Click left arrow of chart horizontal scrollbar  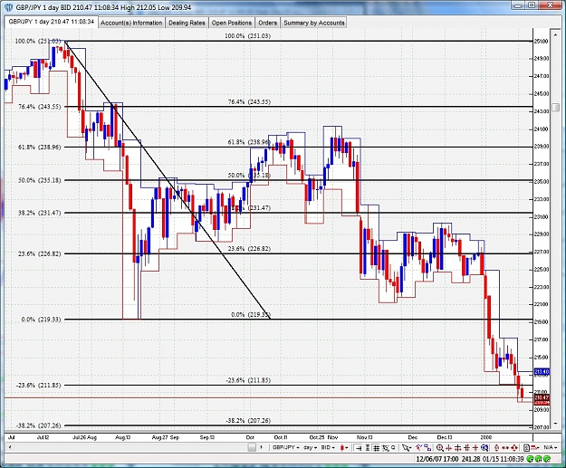click(9, 447)
